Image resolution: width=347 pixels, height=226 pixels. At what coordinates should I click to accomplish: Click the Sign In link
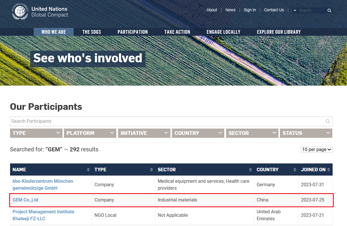pos(249,10)
